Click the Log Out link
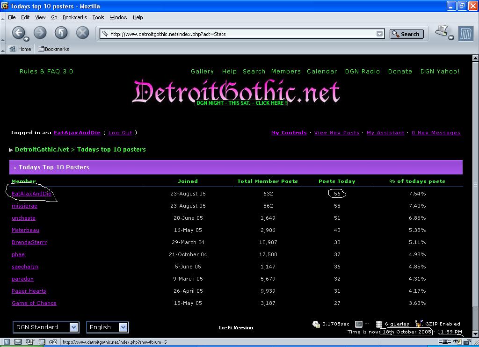The width and height of the screenshot is (479, 347). [120, 133]
